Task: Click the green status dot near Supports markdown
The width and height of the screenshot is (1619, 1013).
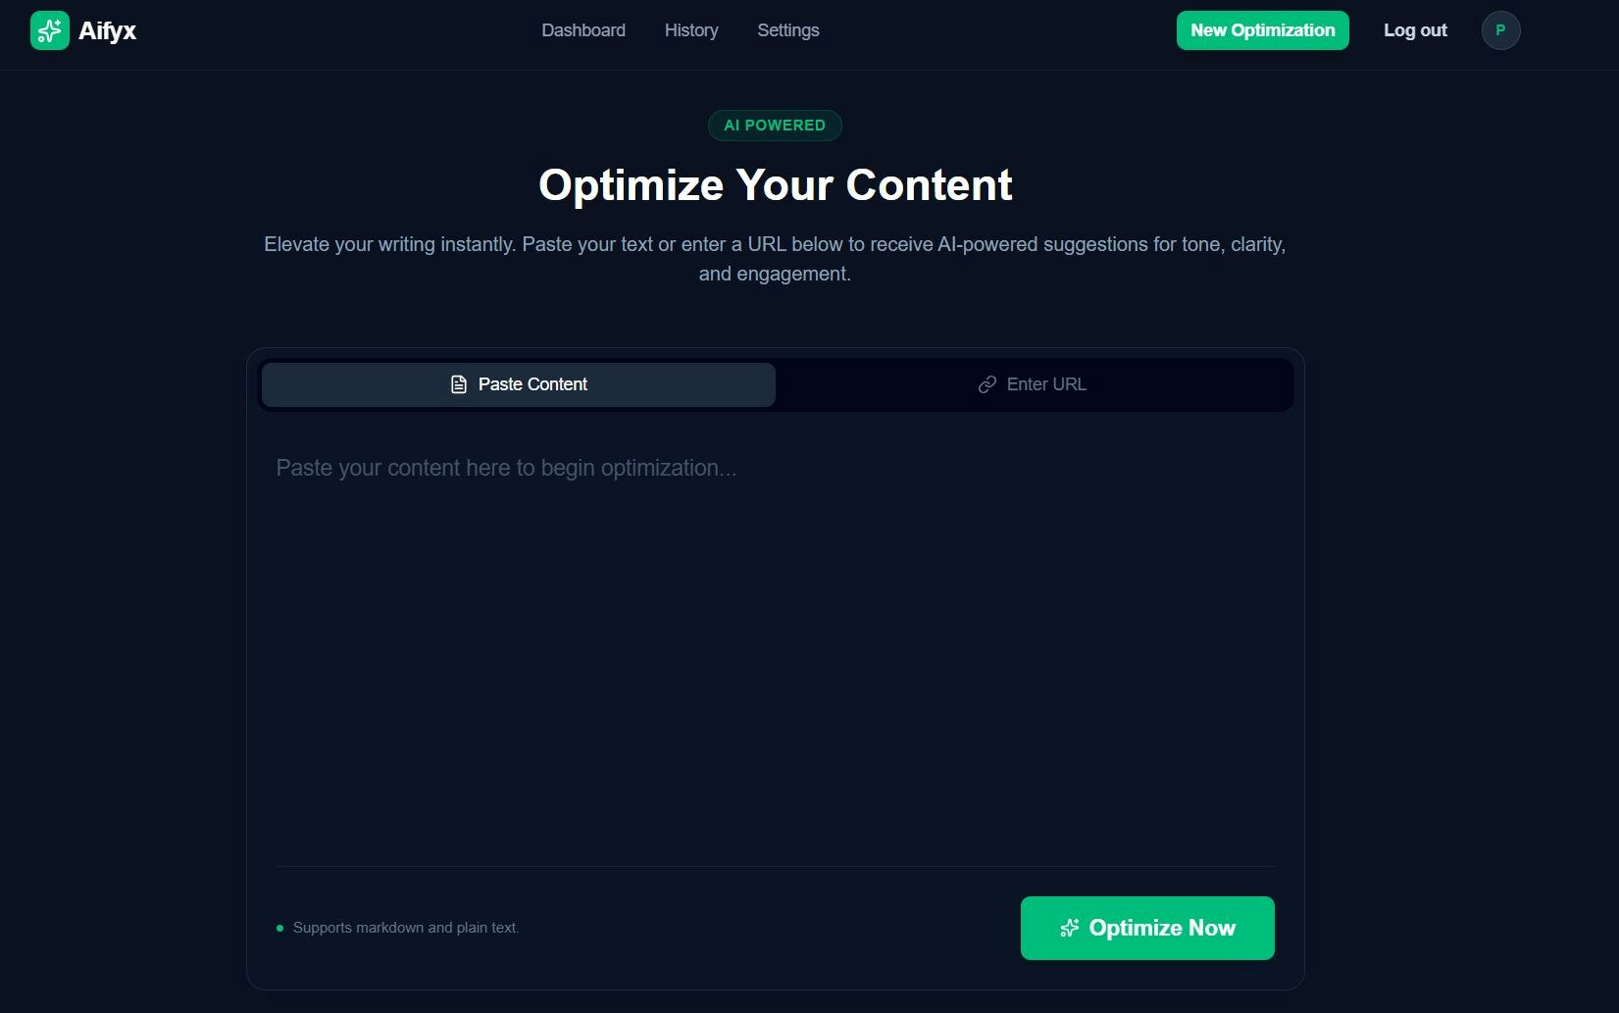Action: click(x=279, y=927)
